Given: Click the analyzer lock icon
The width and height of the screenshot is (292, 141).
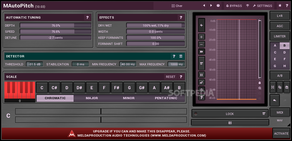Looking at the screenshot, I should [x=260, y=83].
